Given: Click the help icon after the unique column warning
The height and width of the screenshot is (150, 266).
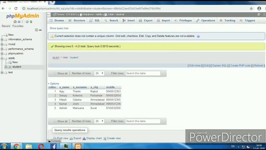Looking at the screenshot, I should (198, 36).
